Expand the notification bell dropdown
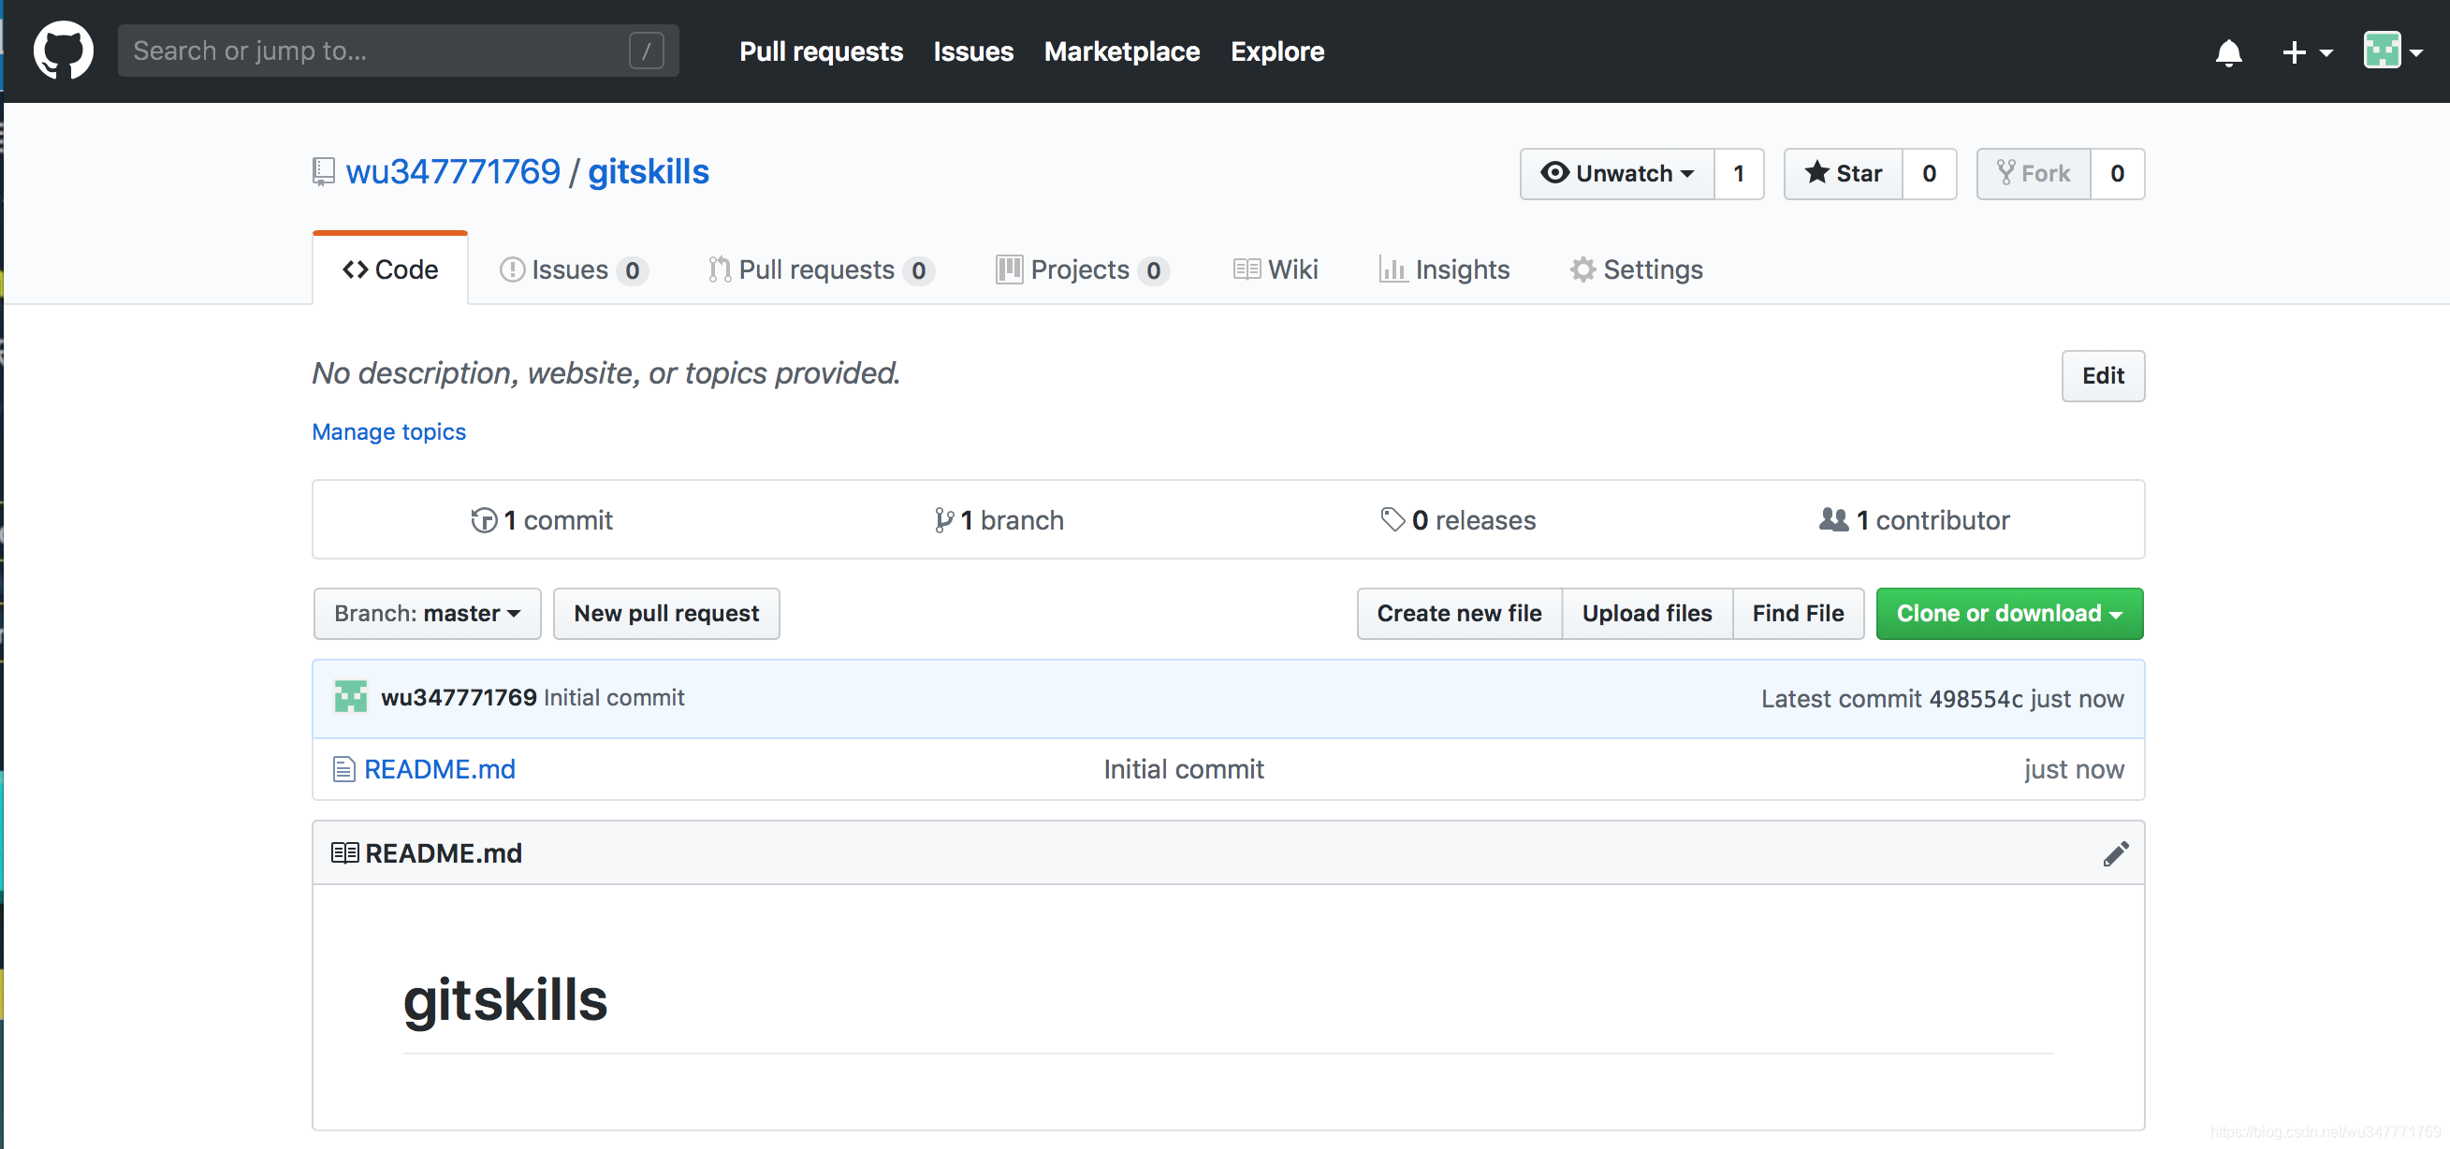 pyautogui.click(x=2230, y=51)
